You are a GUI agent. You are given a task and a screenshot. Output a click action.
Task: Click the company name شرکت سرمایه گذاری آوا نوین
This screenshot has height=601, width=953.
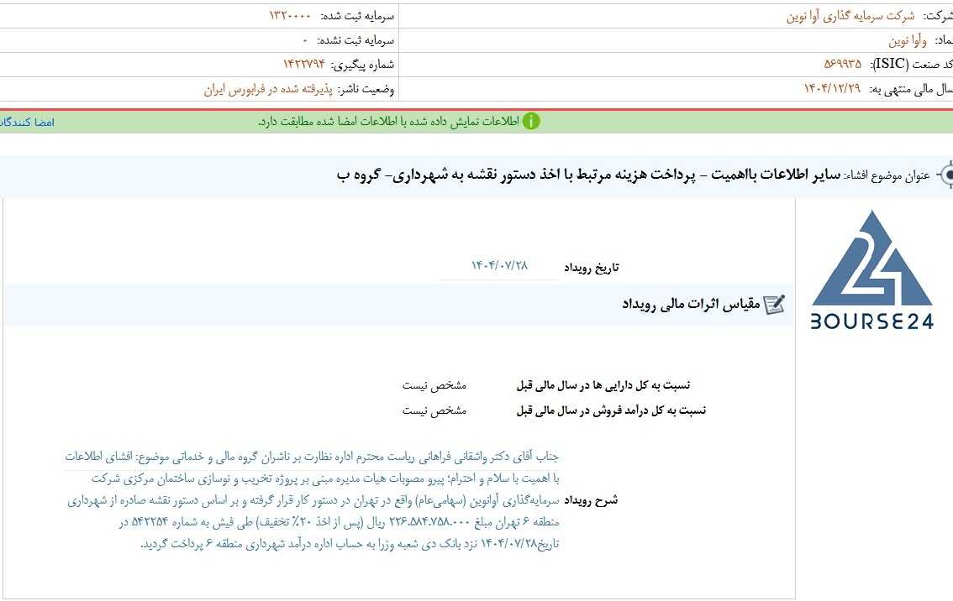850,17
